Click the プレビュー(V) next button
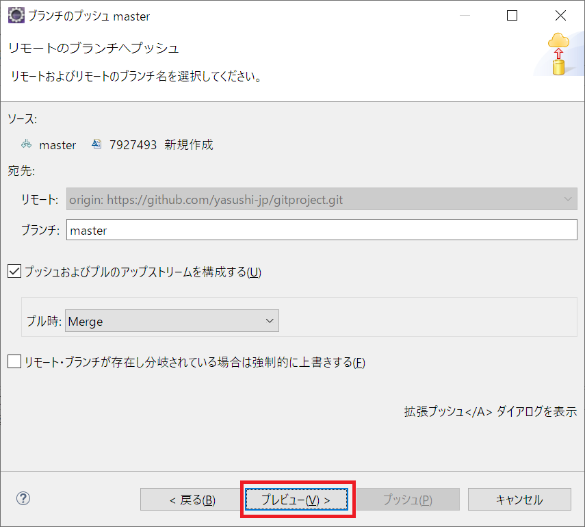The image size is (585, 527). (x=296, y=500)
